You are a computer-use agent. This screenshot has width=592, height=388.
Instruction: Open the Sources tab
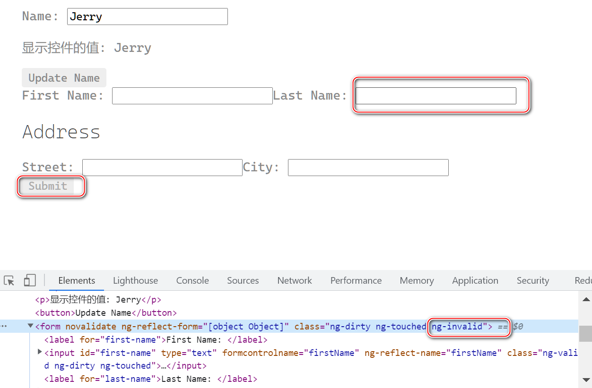[243, 280]
